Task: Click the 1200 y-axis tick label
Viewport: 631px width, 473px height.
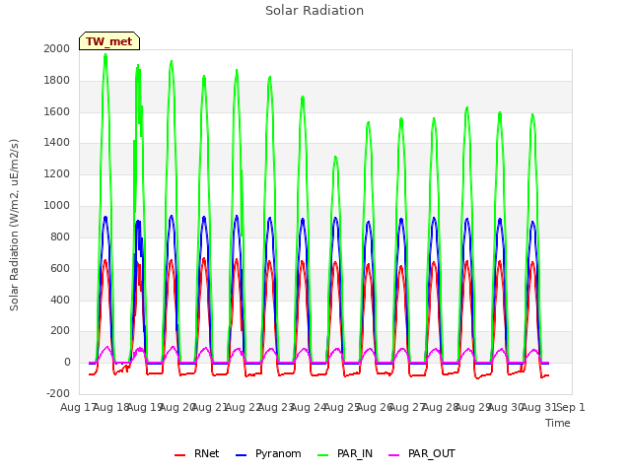Action: (57, 173)
